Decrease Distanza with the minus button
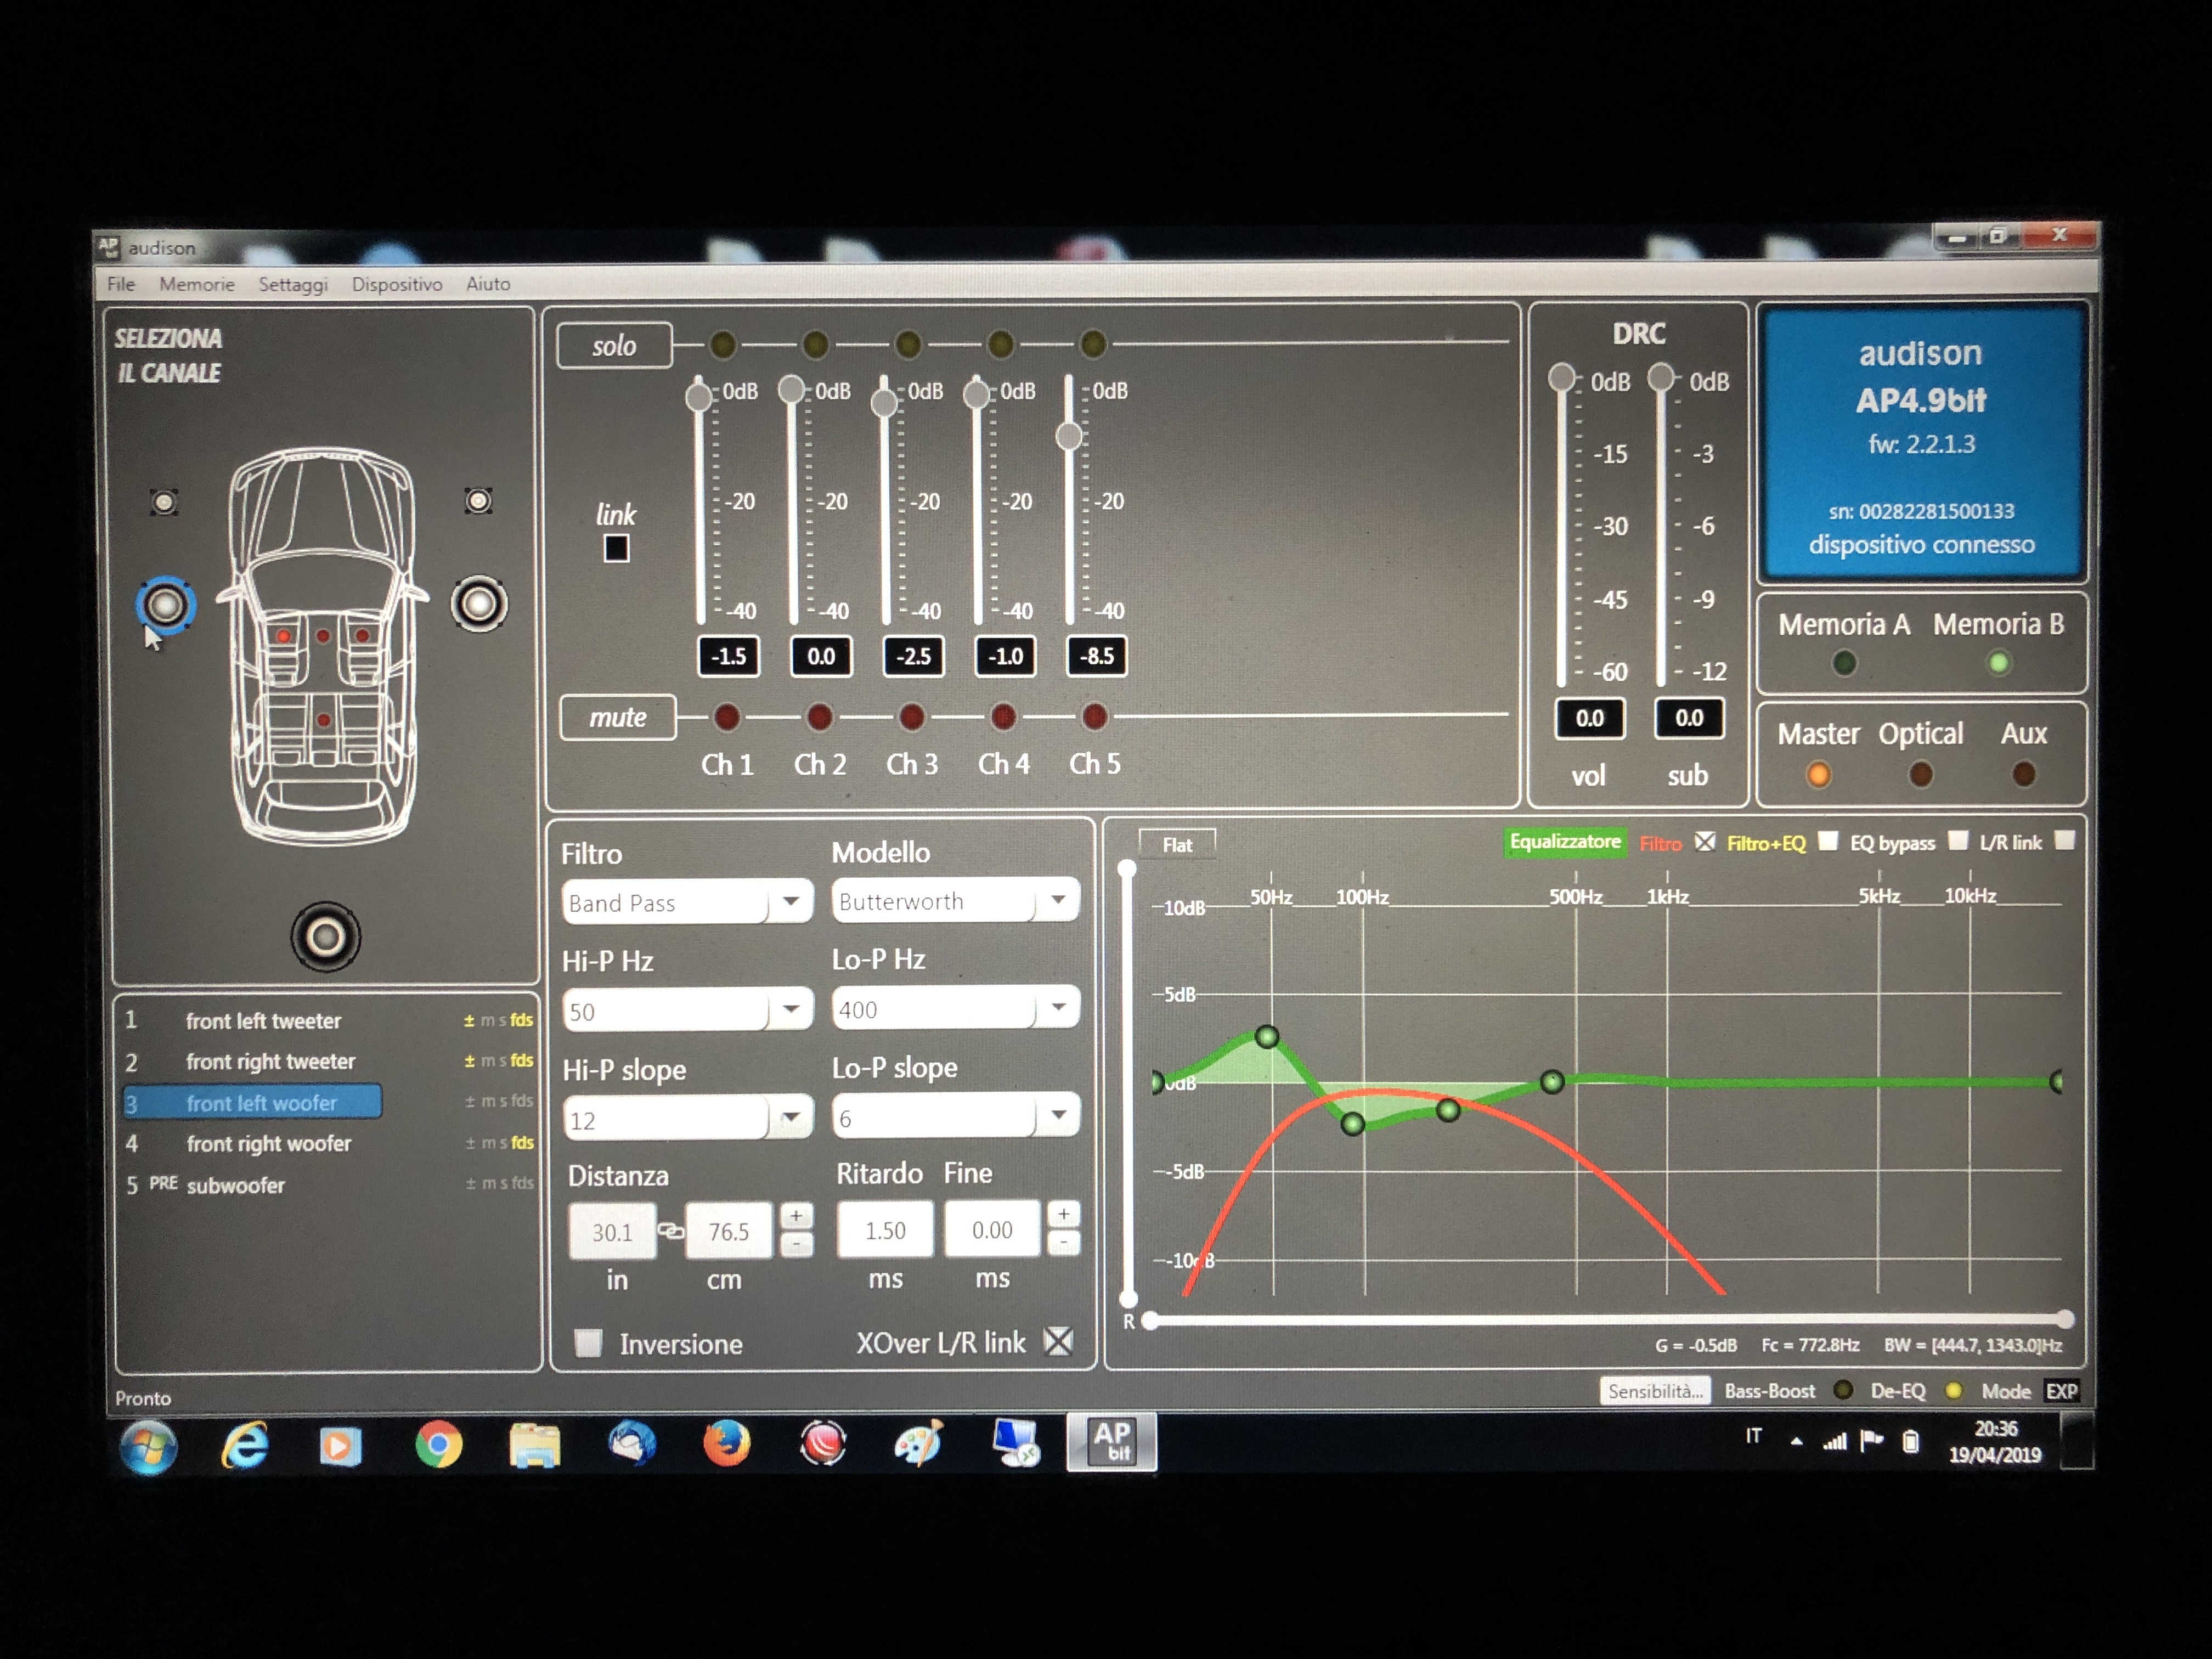 (x=796, y=1245)
